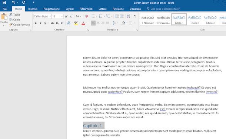This screenshot has height=139, width=226.
Task: Open line and paragraph spacing options
Action: pos(115,23)
